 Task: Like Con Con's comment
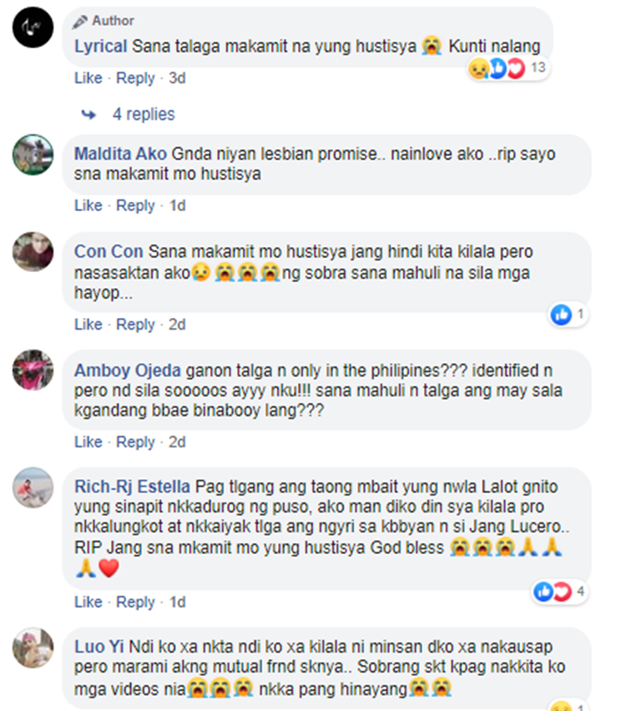pos(88,325)
